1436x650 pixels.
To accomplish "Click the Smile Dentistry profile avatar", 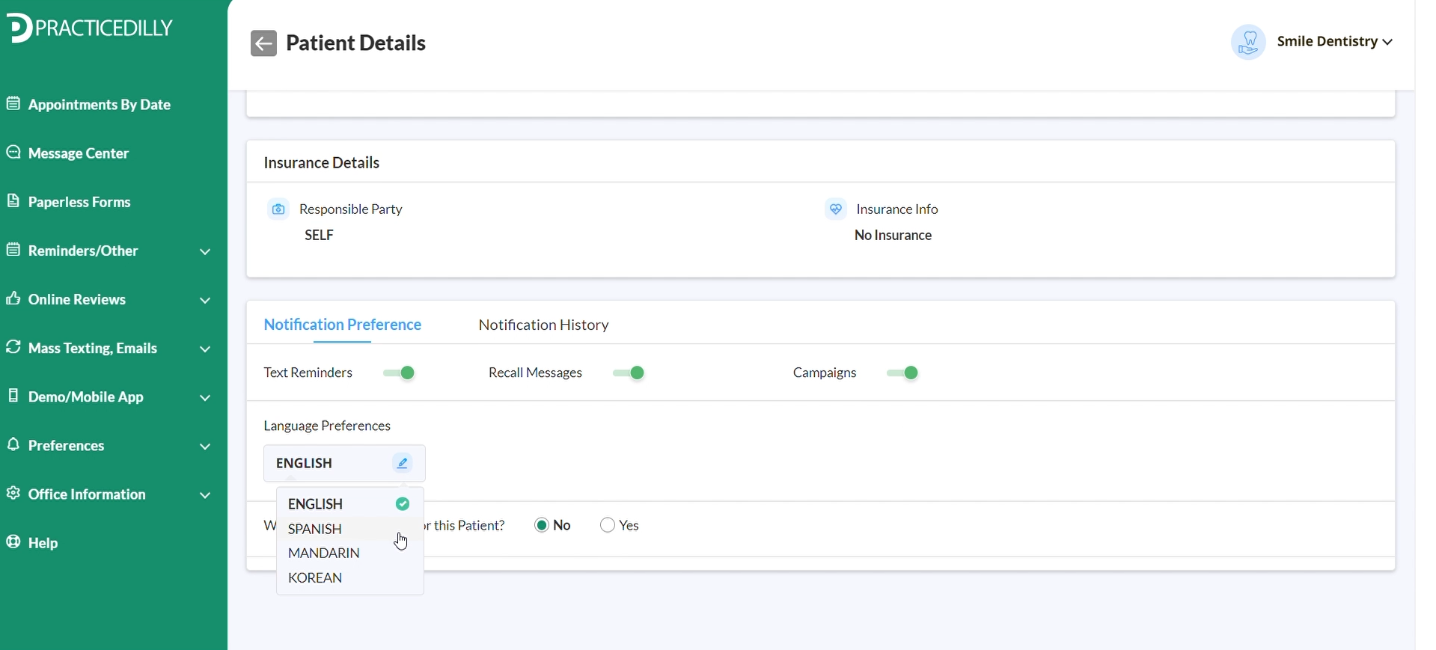I will (x=1248, y=43).
